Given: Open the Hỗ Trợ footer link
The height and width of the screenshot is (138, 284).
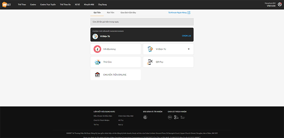Looking at the screenshot, I should tap(121, 120).
